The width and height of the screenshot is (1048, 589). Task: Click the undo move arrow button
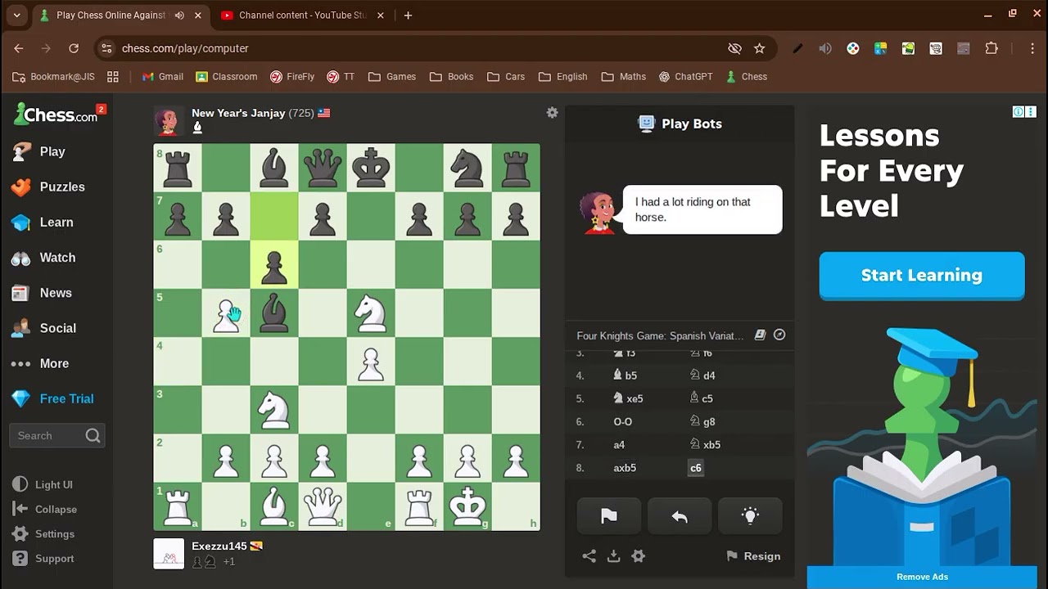pyautogui.click(x=680, y=516)
